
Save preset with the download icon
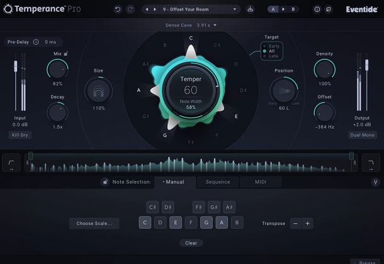click(x=250, y=9)
